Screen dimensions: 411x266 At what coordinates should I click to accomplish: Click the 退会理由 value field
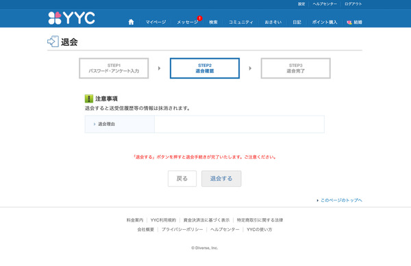tap(239, 124)
